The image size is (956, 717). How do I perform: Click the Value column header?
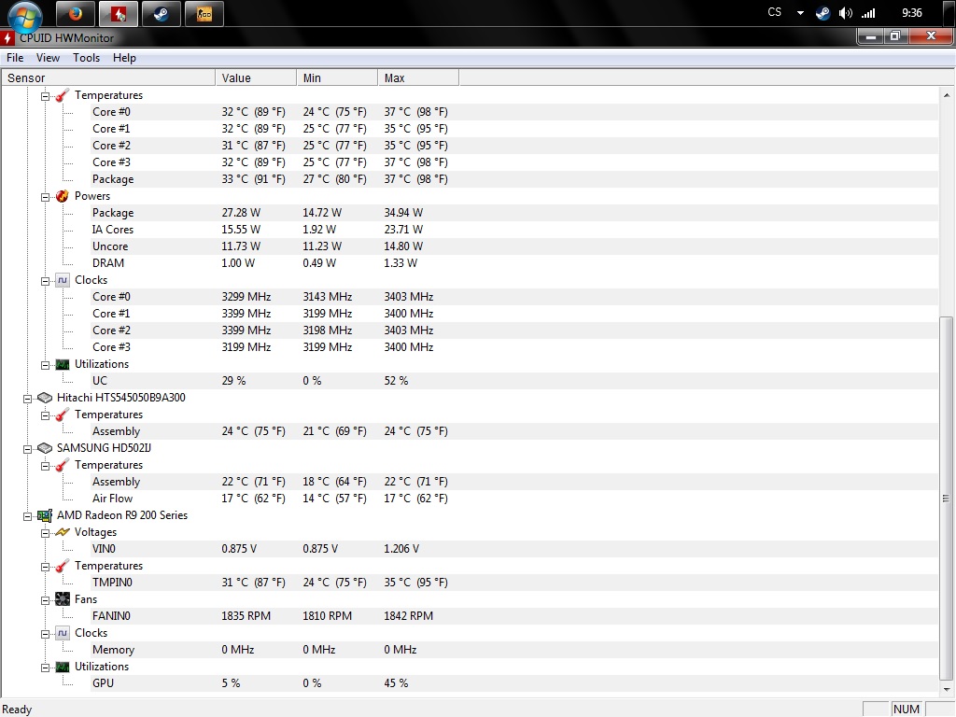pyautogui.click(x=256, y=78)
